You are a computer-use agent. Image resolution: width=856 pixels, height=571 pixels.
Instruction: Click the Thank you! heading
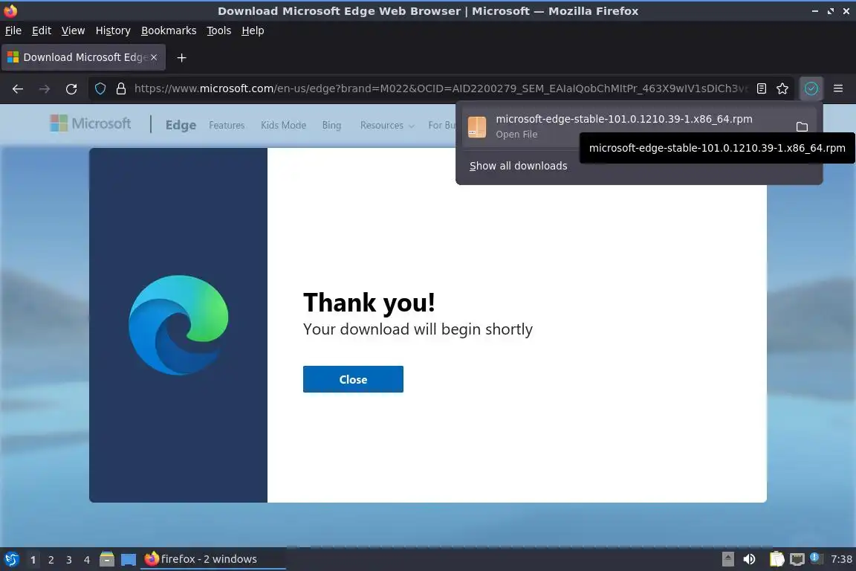click(x=369, y=302)
